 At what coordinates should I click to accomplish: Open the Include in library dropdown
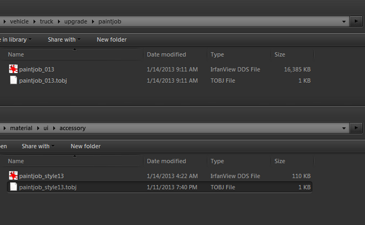15,39
